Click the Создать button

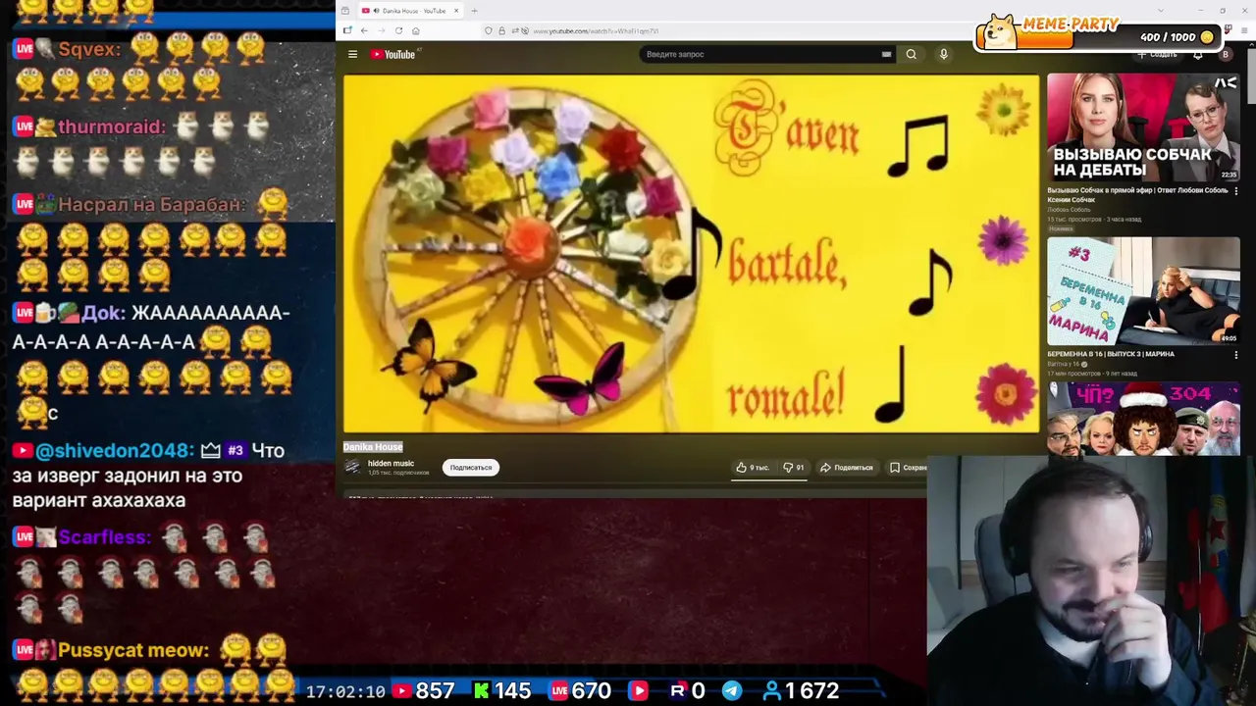click(1158, 55)
